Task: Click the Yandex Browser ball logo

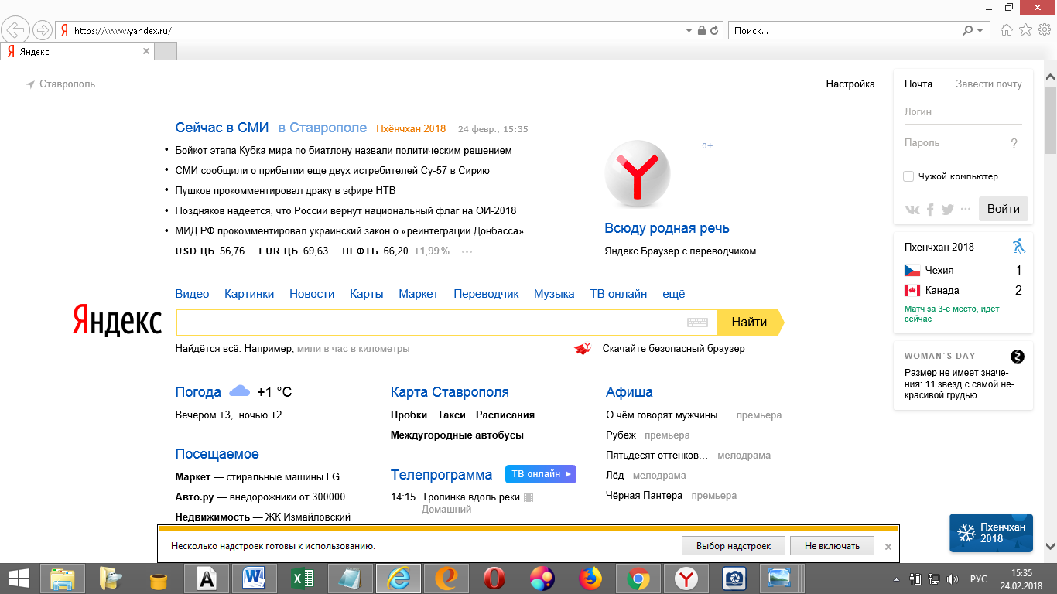Action: [638, 175]
